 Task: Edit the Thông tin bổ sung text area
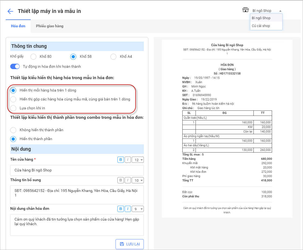77,195
